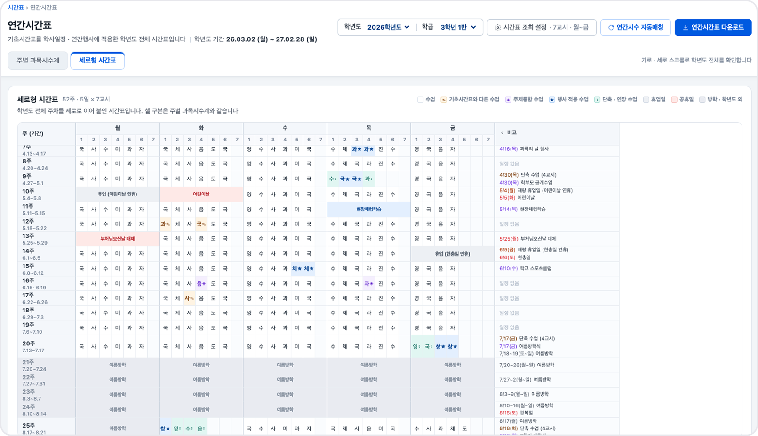Select week 25 Tuesday 창★ cell
This screenshot has width=758, height=436.
(x=165, y=428)
